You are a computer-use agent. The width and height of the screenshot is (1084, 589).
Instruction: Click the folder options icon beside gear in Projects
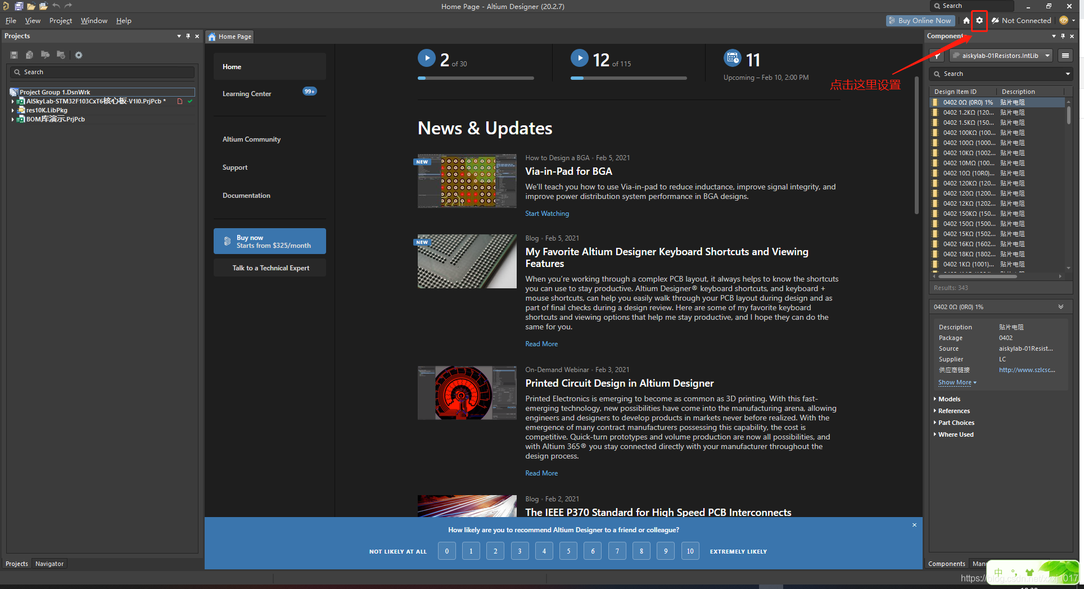(x=61, y=55)
